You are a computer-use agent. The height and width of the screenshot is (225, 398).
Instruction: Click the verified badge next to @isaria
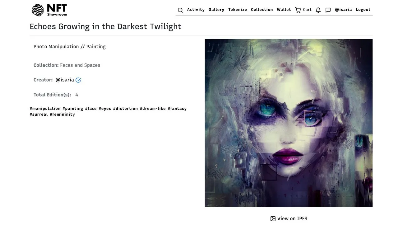78,80
